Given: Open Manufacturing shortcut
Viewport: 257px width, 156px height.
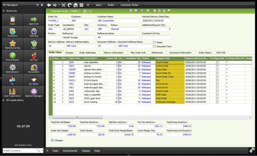Looking at the screenshot, I should (x=13, y=44).
